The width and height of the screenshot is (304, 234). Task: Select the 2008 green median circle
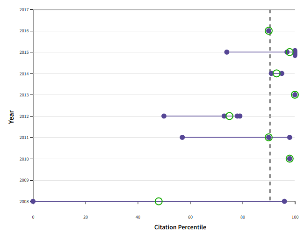pos(159,201)
